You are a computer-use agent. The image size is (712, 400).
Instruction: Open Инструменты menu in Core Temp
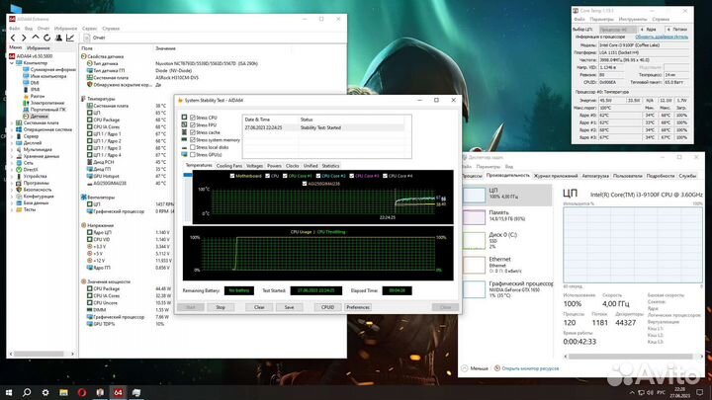point(633,20)
